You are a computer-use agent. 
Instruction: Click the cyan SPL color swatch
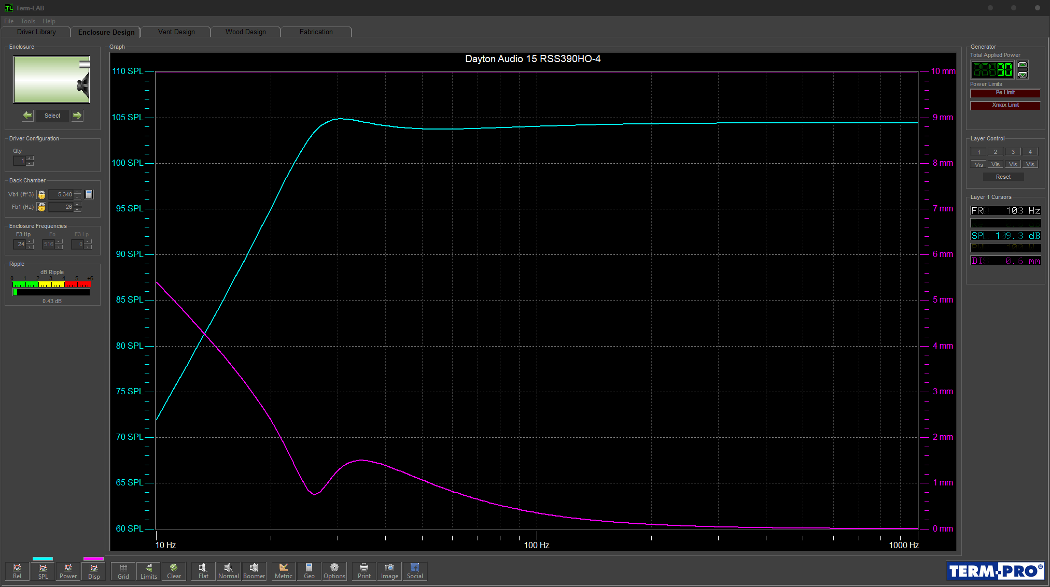[x=43, y=559]
